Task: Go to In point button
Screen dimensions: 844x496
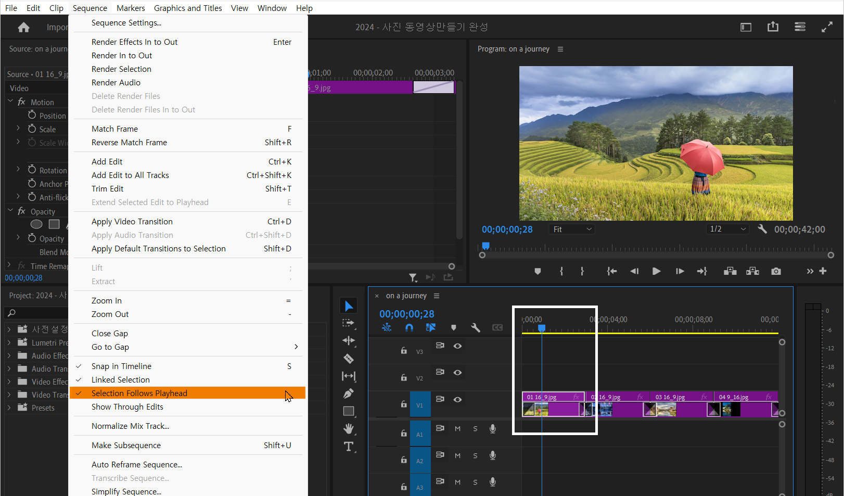Action: coord(612,271)
